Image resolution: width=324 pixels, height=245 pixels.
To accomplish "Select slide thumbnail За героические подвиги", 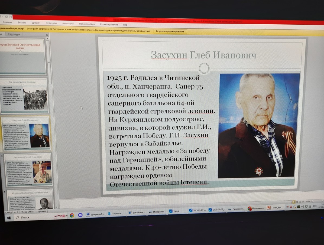I will (x=24, y=96).
